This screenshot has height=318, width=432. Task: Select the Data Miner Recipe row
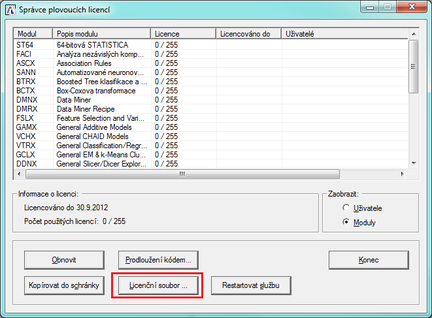[x=210, y=109]
